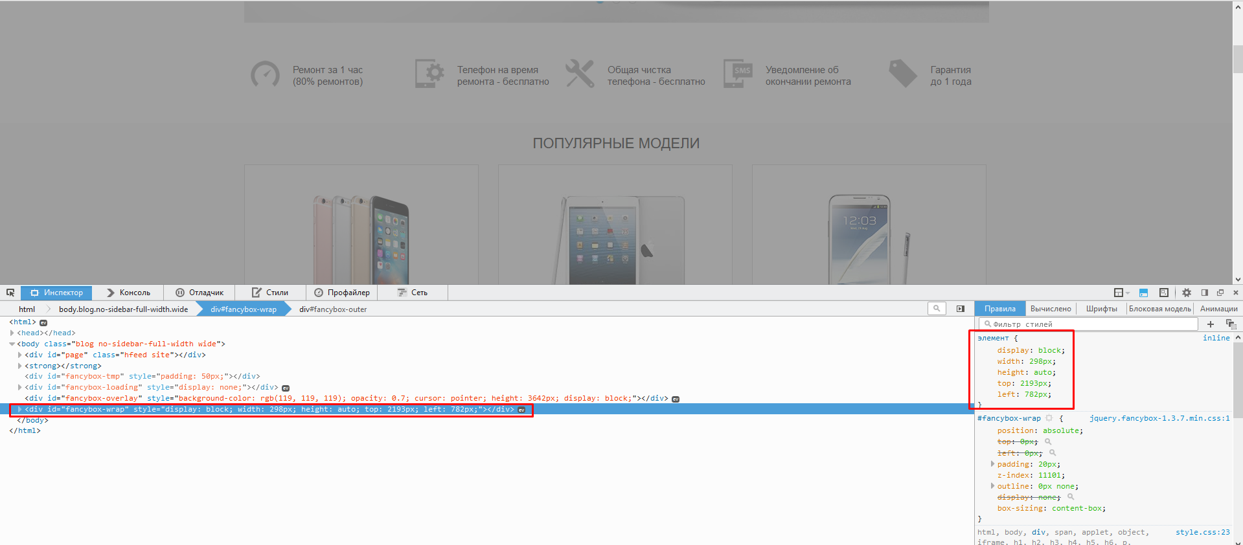Collapse the body element node

coord(12,344)
